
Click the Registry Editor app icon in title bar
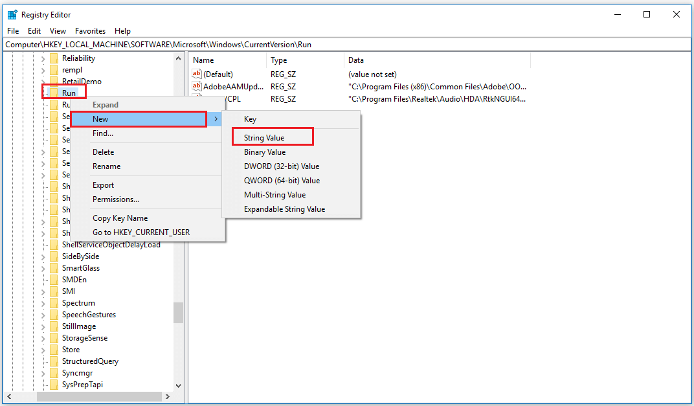point(12,15)
